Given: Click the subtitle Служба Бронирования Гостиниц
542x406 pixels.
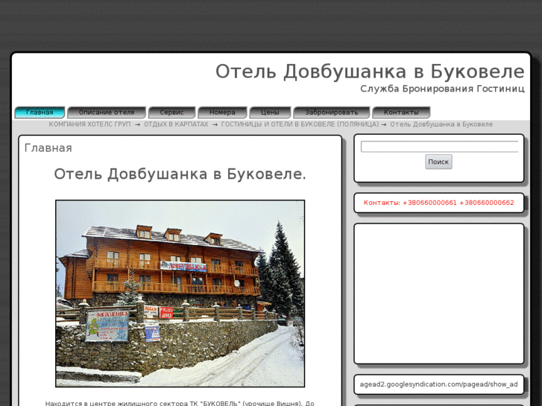Looking at the screenshot, I should click(442, 89).
